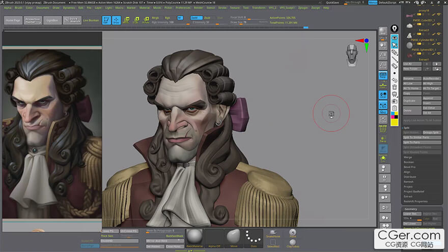Image resolution: width=448 pixels, height=252 pixels.
Task: Expand the Extract section
Action: coord(408,197)
